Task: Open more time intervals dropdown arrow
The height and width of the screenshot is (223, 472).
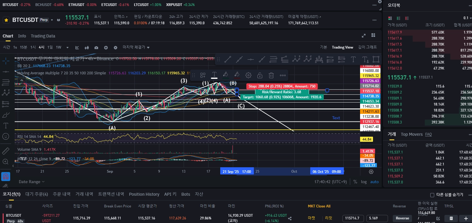Action: tap(68, 48)
